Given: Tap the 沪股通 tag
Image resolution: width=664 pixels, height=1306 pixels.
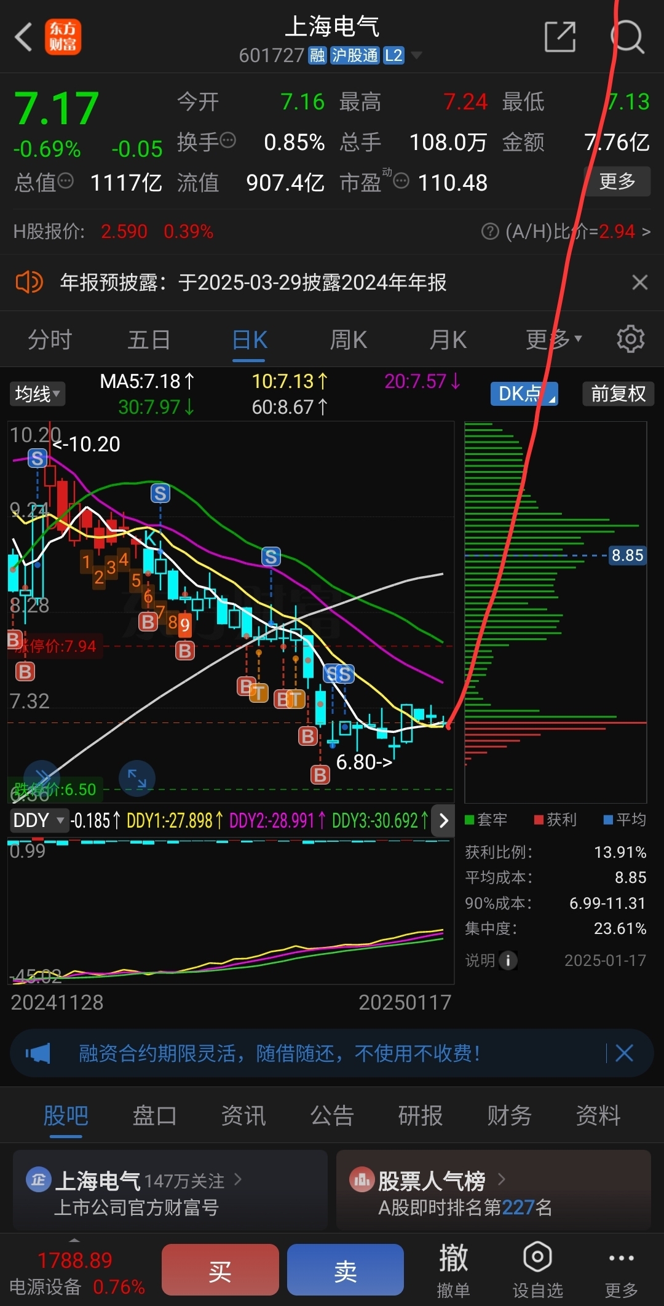Looking at the screenshot, I should [x=354, y=55].
